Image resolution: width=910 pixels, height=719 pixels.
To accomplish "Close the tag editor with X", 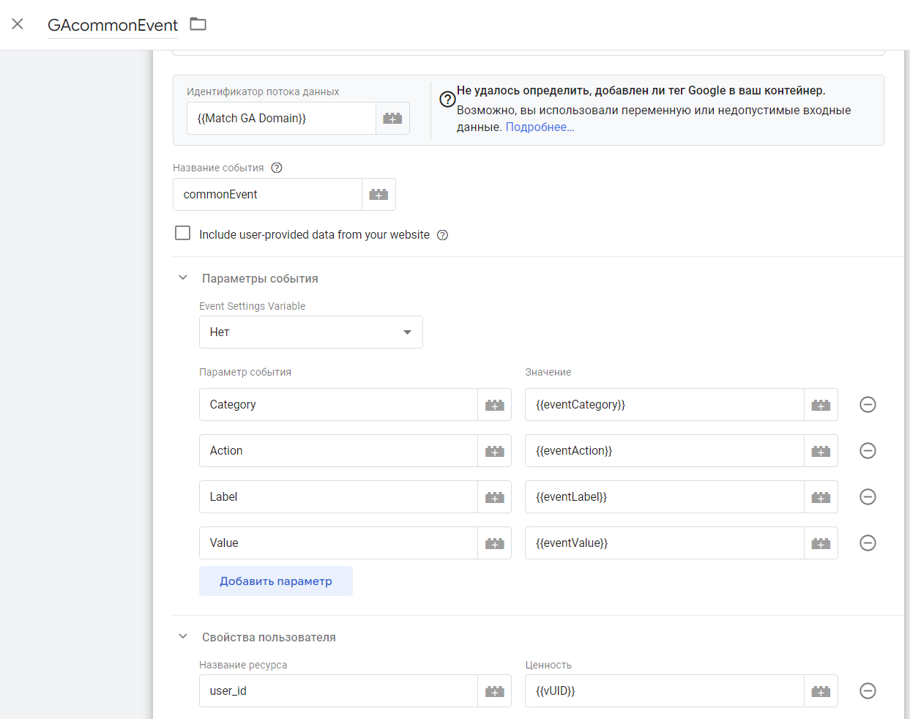I will (18, 24).
